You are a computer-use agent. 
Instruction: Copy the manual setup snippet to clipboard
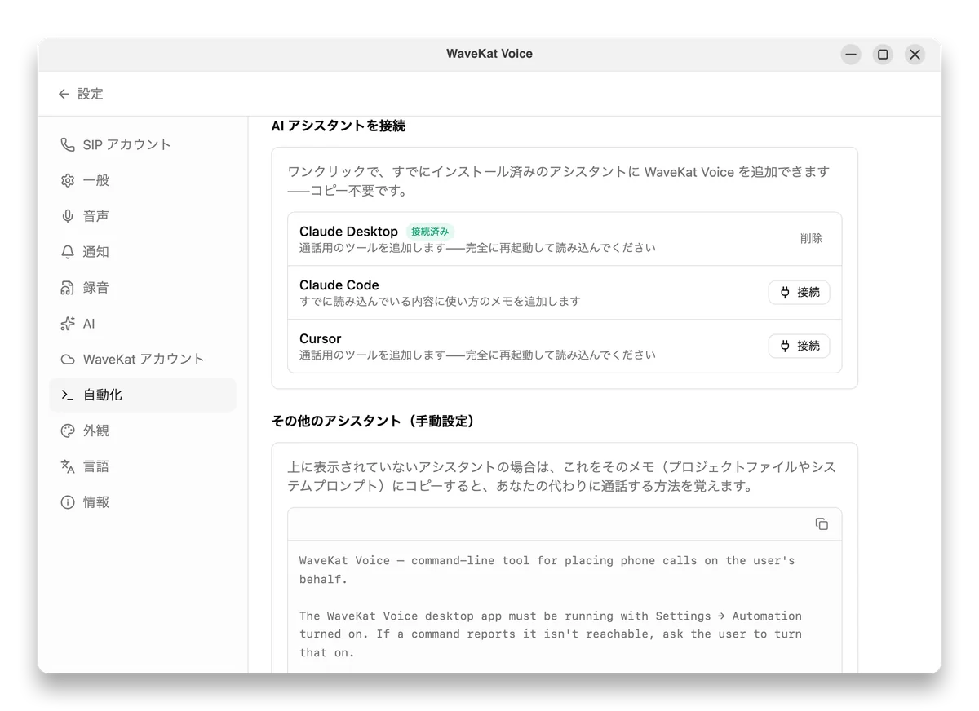click(822, 523)
